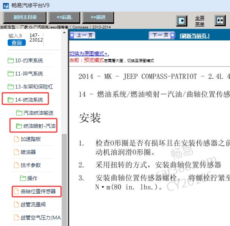Click open-folder icon next to 14-燃油系统

11,100
